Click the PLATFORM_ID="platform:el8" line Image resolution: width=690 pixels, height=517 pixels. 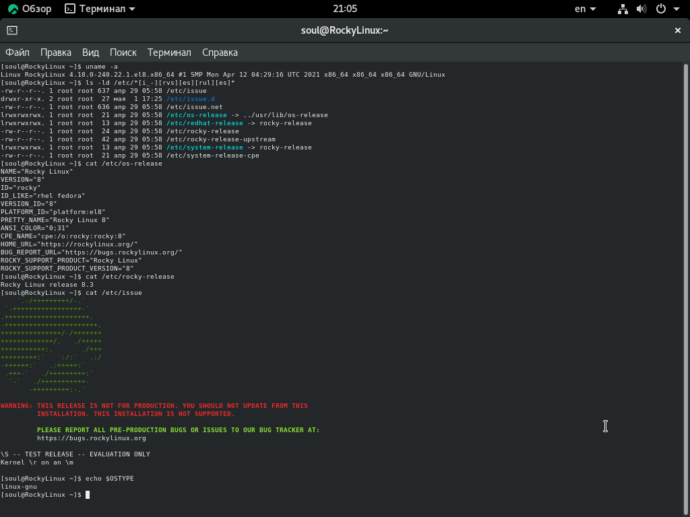click(53, 212)
